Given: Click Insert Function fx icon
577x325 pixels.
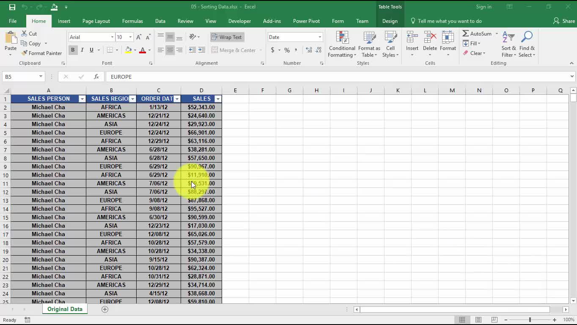Looking at the screenshot, I should [x=96, y=77].
